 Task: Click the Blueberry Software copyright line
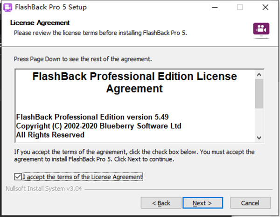pyautogui.click(x=98, y=126)
